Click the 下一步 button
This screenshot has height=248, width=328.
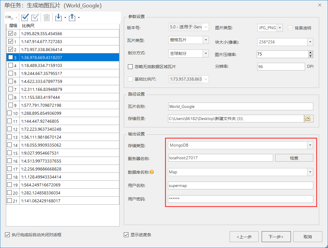pyautogui.click(x=276, y=236)
